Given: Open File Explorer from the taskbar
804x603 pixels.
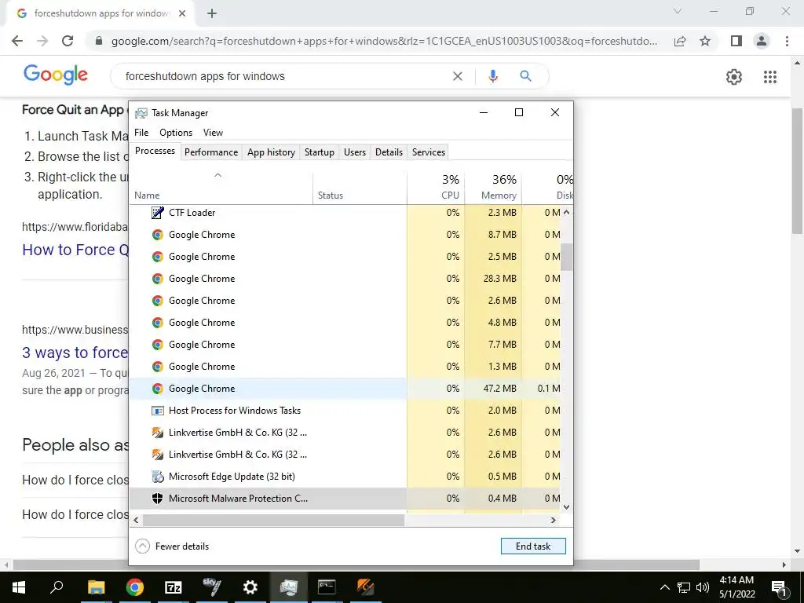Looking at the screenshot, I should [x=96, y=587].
